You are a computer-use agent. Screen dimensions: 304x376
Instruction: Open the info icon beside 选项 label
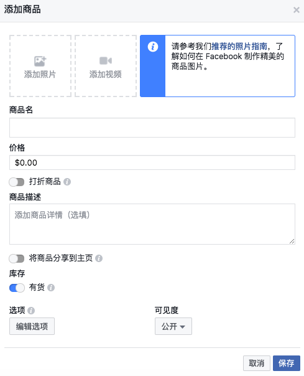coord(31,311)
